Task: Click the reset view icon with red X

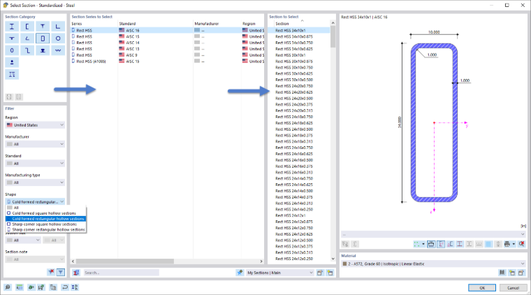Action: 522,244
